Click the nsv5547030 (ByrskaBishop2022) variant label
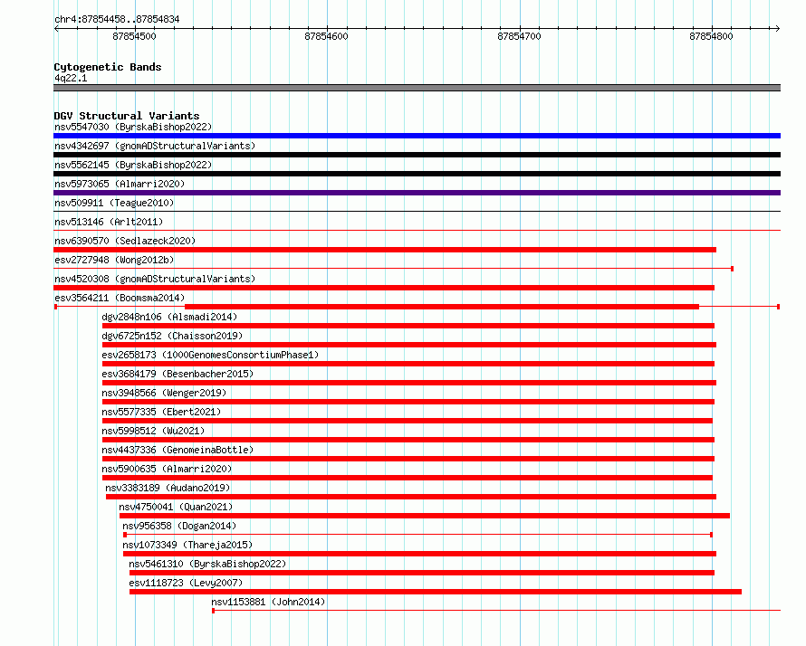Viewport: 806px width, 646px height. coord(133,127)
